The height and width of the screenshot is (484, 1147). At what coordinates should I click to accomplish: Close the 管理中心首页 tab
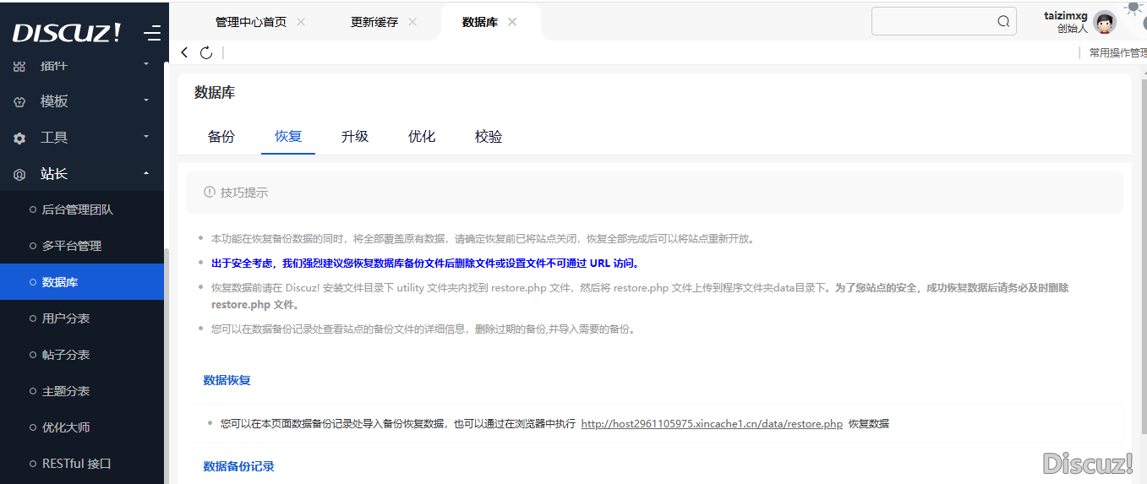pos(302,22)
